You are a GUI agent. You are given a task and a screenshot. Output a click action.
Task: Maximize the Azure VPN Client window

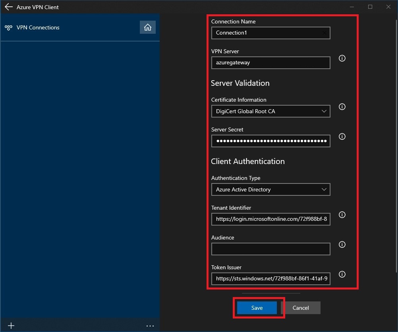click(370, 7)
